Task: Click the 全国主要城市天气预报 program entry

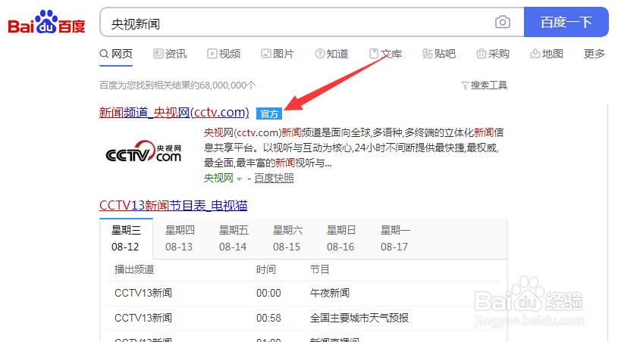Action: 359,318
